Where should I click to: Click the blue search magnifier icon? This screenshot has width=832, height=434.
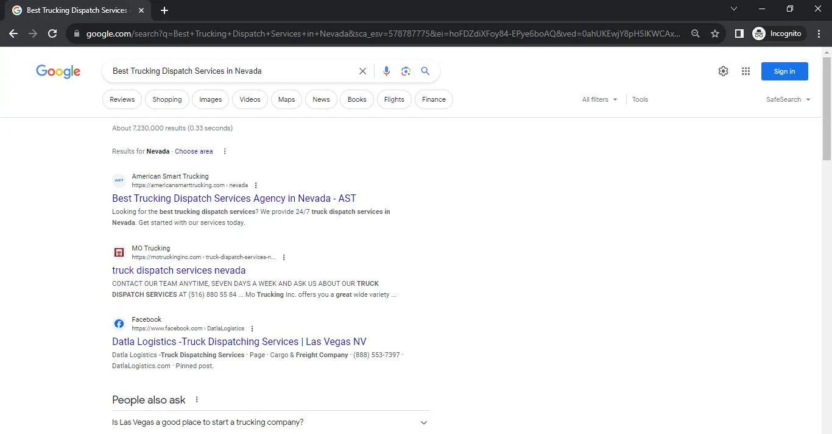425,71
